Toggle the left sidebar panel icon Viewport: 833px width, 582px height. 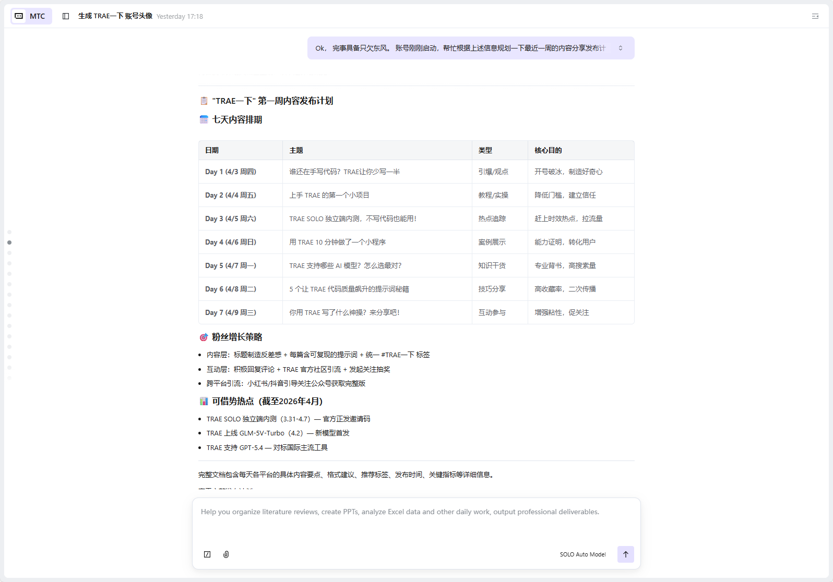(66, 16)
